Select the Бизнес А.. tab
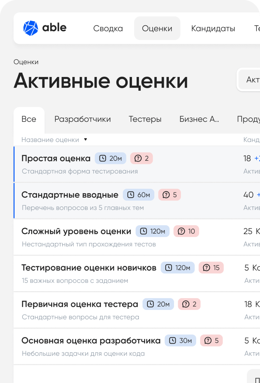The image size is (260, 383). coord(199,119)
